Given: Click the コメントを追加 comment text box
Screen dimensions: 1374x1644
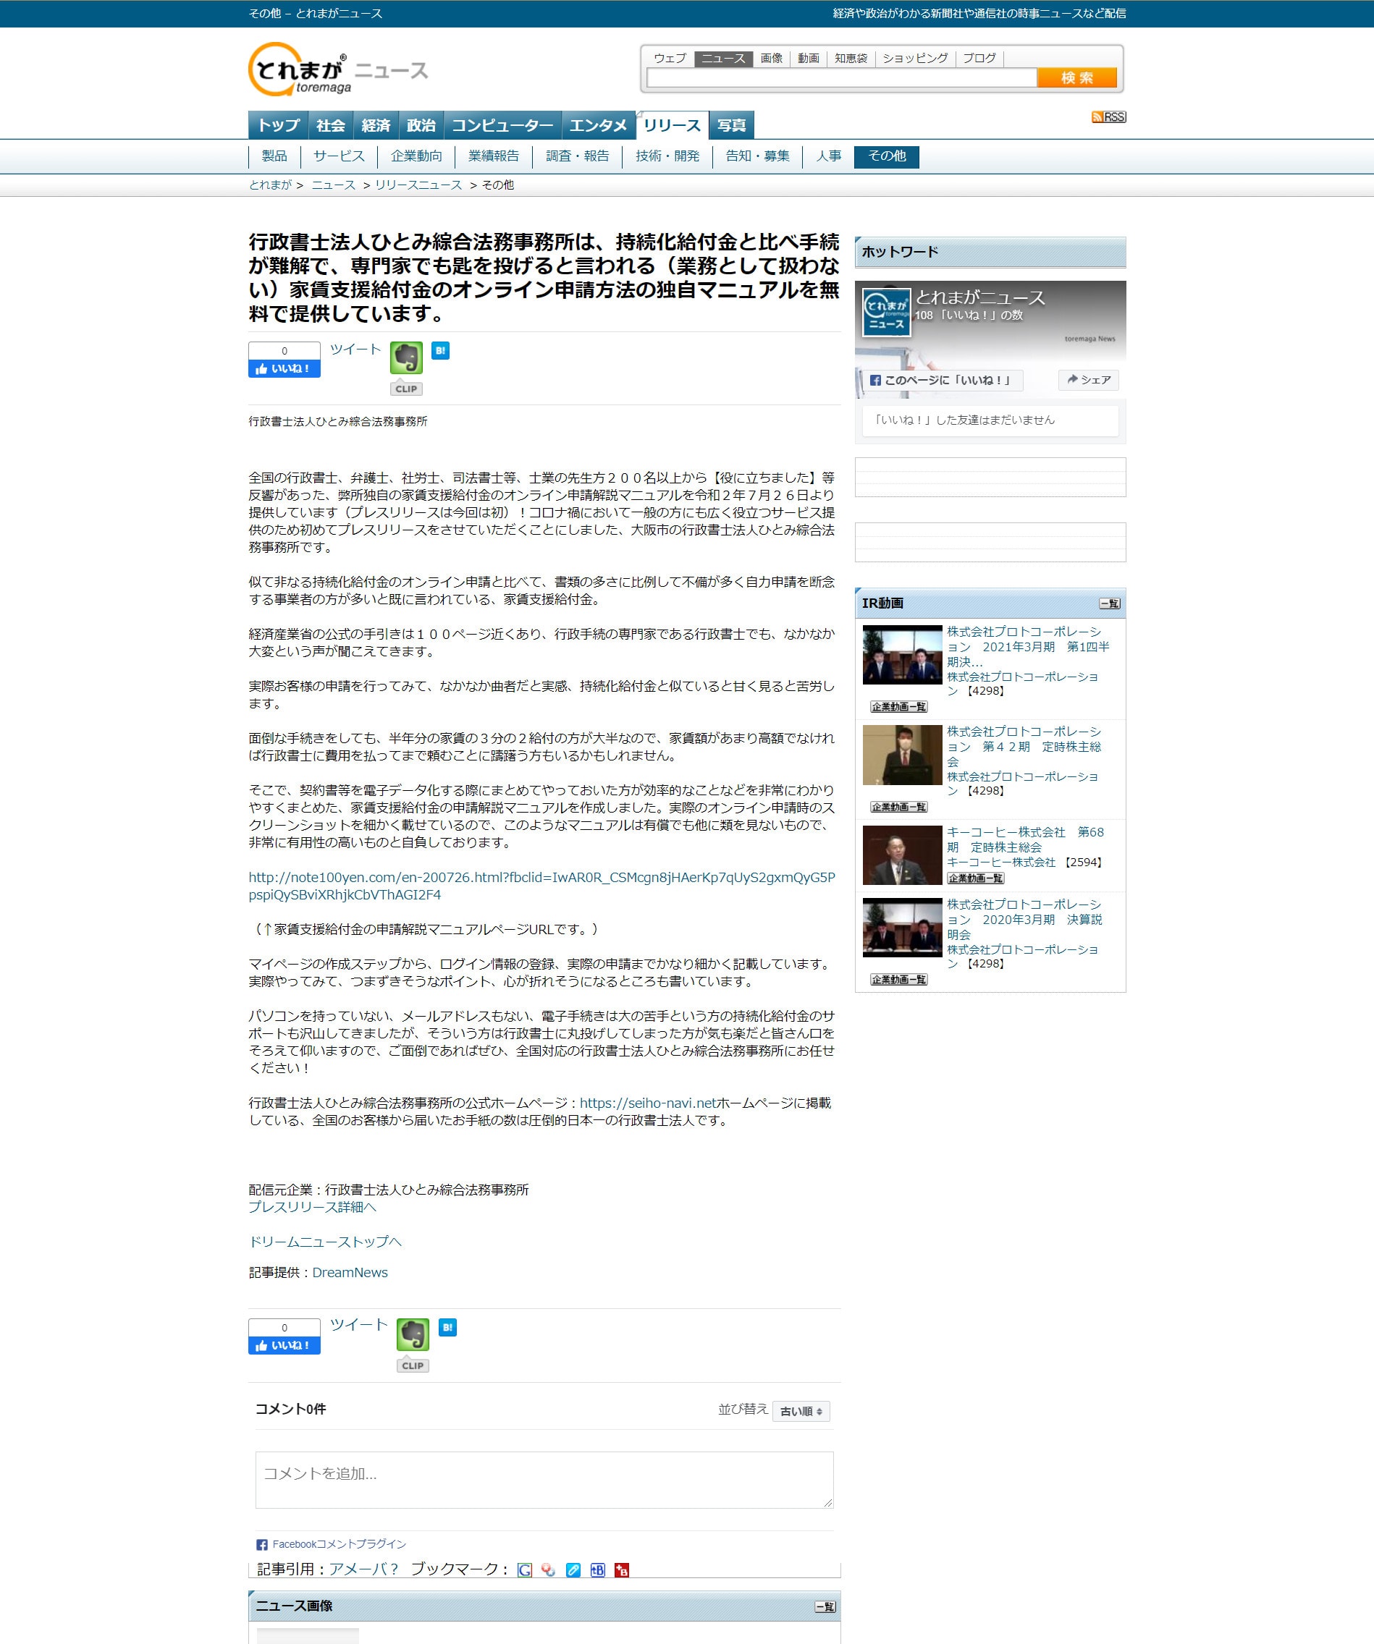Looking at the screenshot, I should [544, 1480].
